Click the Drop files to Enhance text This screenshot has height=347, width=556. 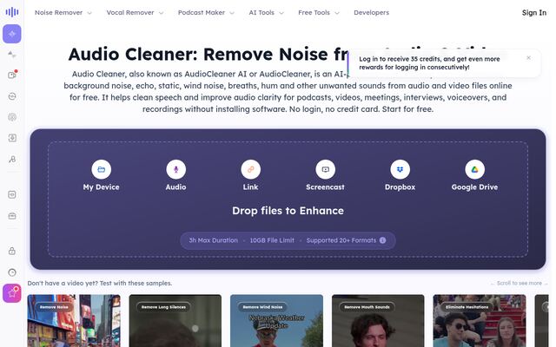(x=288, y=211)
